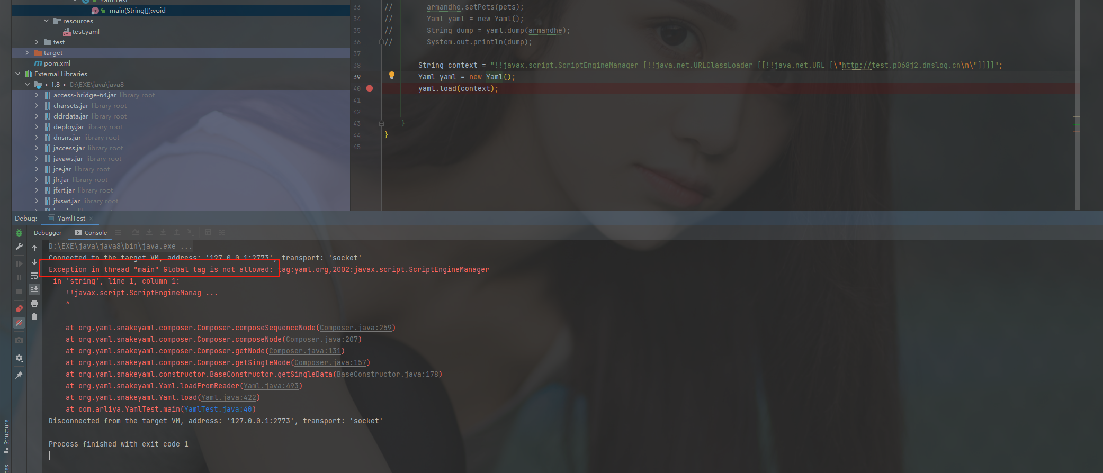The height and width of the screenshot is (473, 1103).
Task: Click the Clear All trash icon
Action: tap(34, 317)
